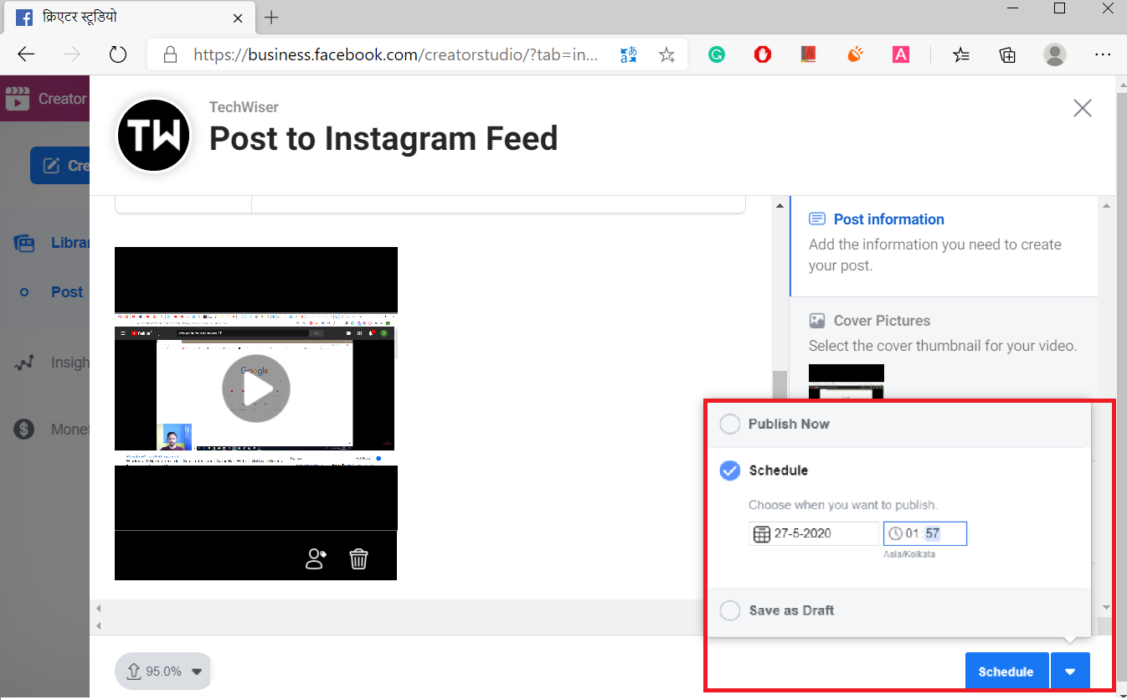
Task: Click the browser Forward arrow
Action: (72, 54)
